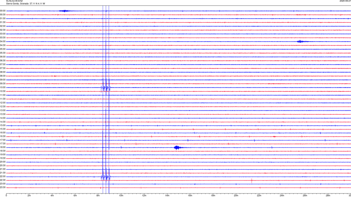Select the 23:00 trace time label
This screenshot has height=197, width=351.
[x=3, y=184]
